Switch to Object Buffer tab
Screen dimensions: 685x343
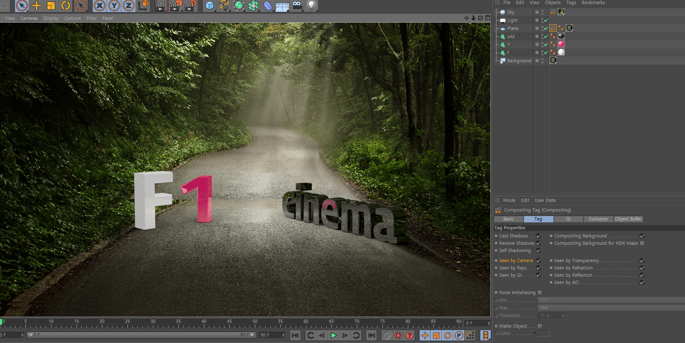coord(628,219)
